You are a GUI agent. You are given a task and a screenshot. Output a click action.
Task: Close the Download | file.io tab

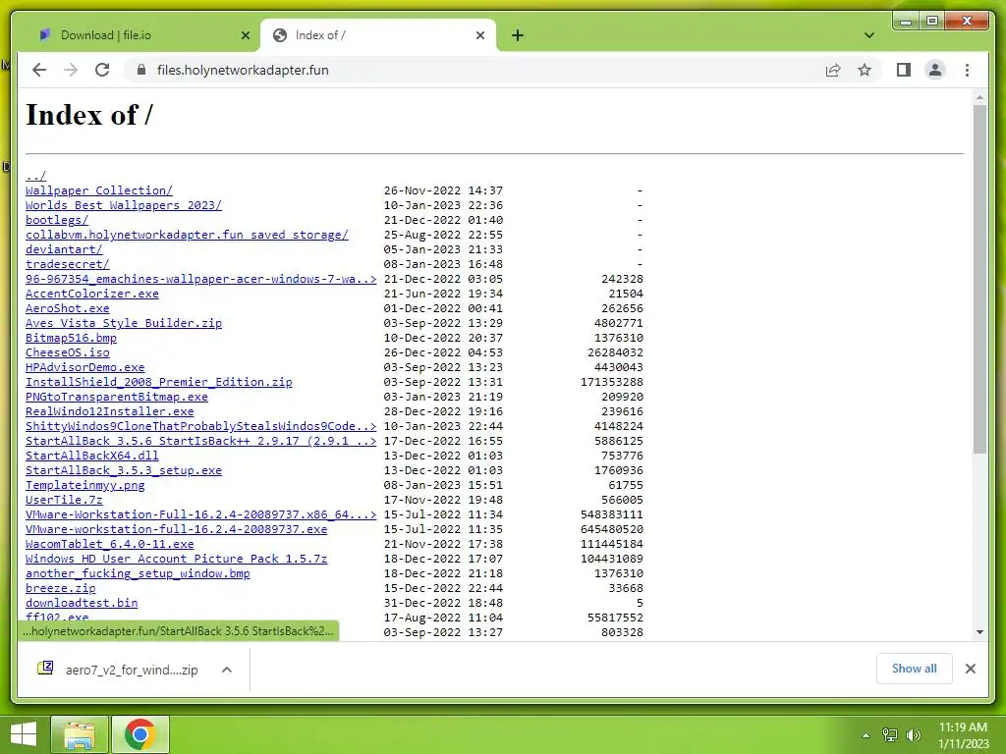245,35
